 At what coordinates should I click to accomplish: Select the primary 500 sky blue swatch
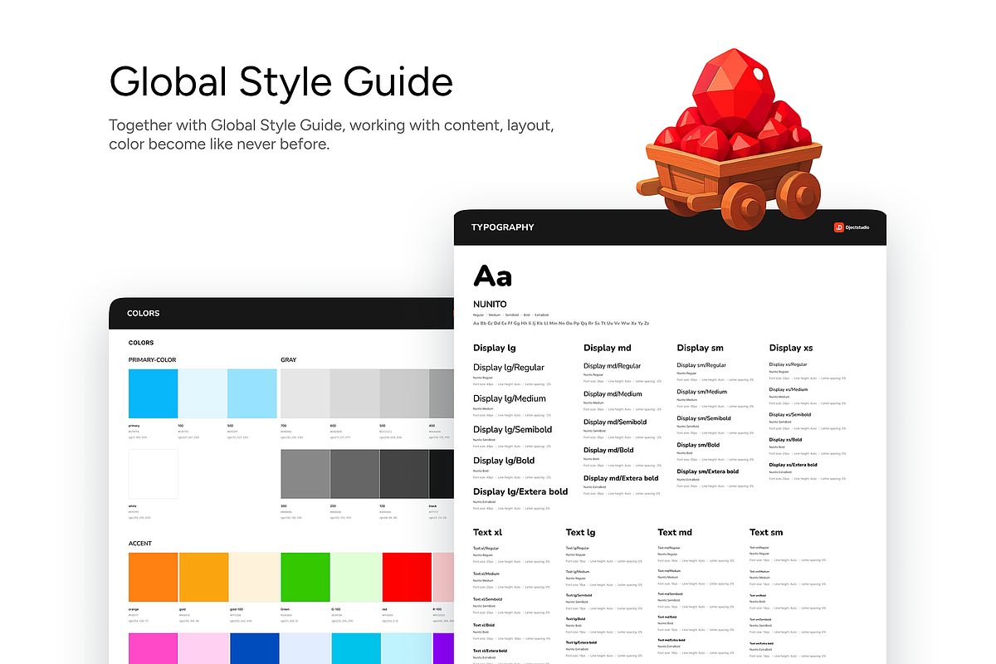[x=252, y=393]
